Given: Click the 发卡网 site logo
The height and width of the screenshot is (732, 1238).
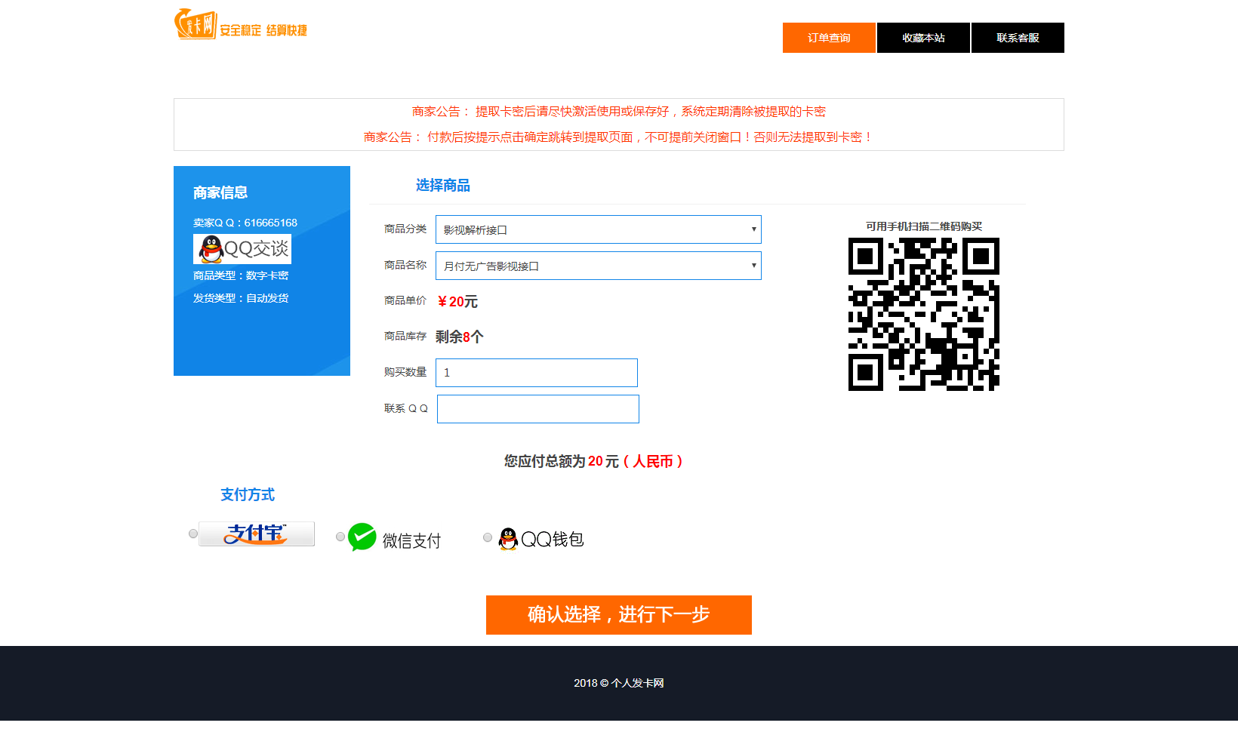Looking at the screenshot, I should point(196,24).
